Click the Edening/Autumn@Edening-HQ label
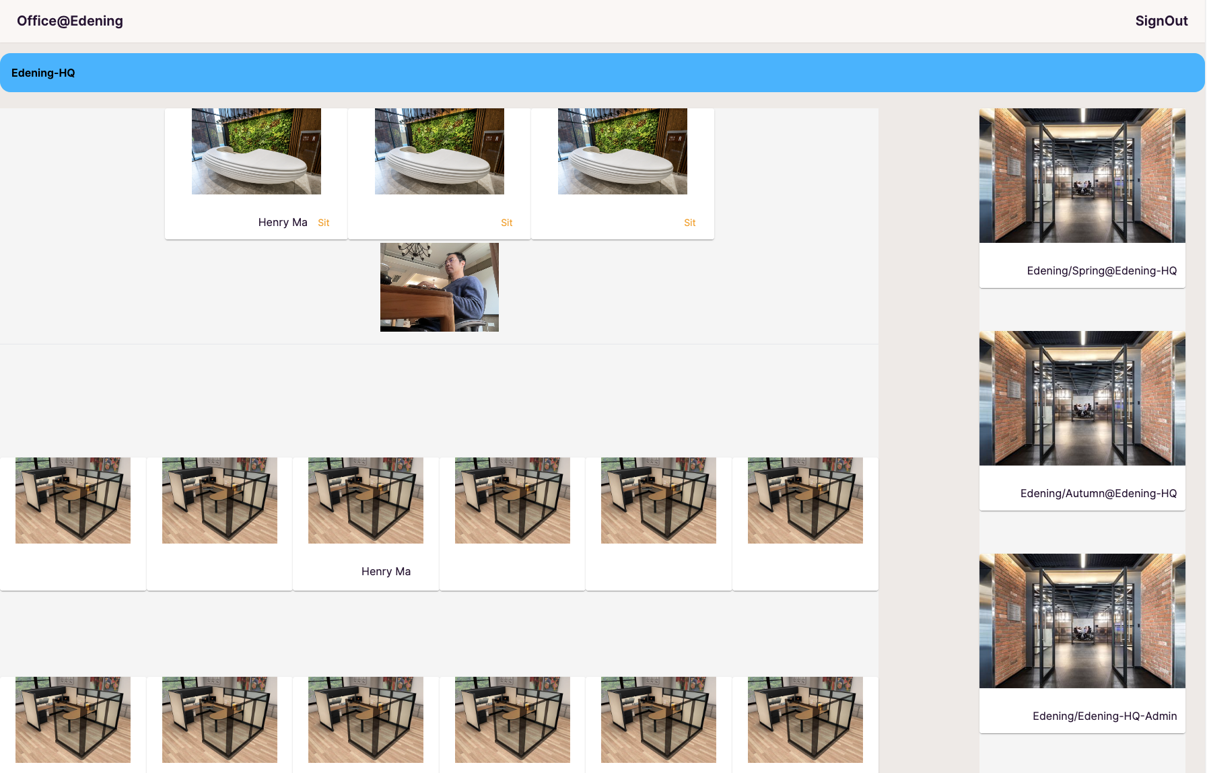The image size is (1207, 773). coord(1099,493)
